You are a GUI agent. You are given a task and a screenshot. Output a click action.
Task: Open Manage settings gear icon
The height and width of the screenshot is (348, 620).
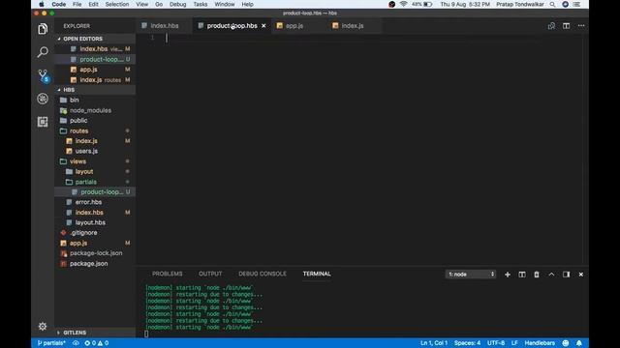pyautogui.click(x=43, y=327)
